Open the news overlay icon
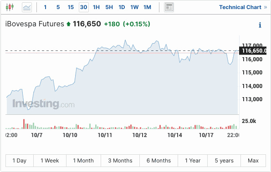The height and width of the screenshot is (172, 271). coord(169,7)
